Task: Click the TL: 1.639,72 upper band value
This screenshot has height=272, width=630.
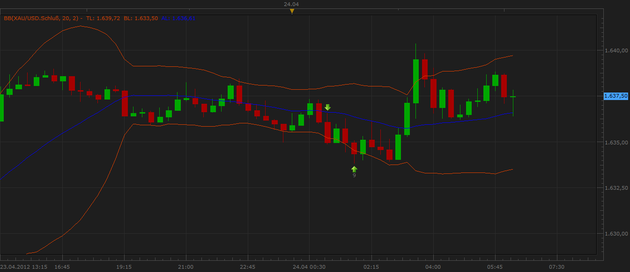Action: pyautogui.click(x=103, y=18)
